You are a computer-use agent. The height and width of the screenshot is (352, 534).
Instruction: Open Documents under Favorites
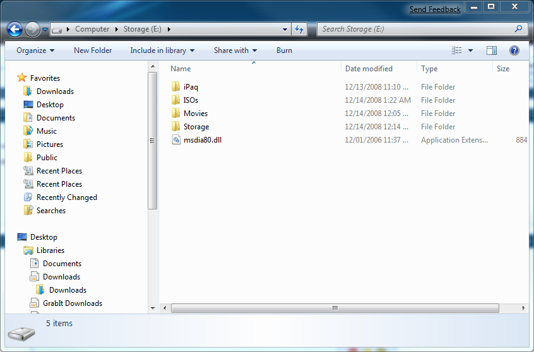click(x=56, y=118)
